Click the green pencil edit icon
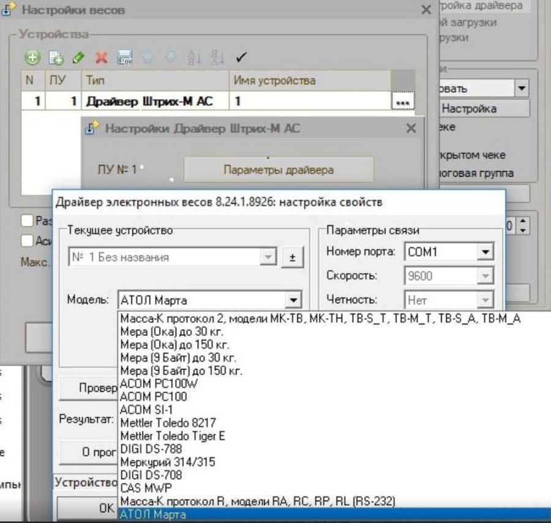Viewport: 551px width, 523px height. tap(78, 58)
